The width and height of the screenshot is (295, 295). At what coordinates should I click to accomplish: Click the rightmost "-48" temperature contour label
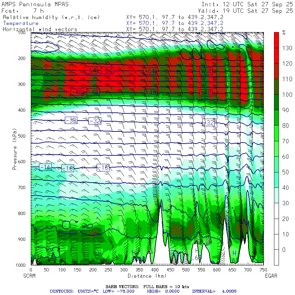tap(206, 93)
